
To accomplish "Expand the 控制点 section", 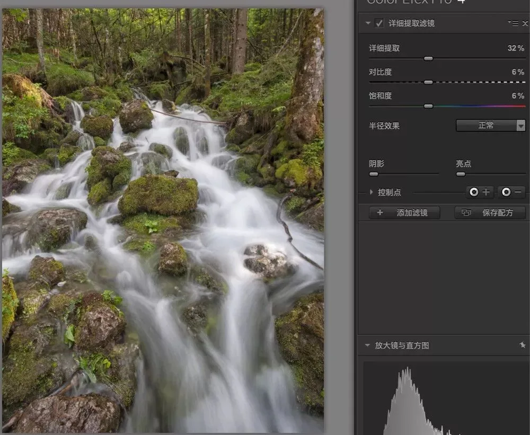I will tap(372, 192).
